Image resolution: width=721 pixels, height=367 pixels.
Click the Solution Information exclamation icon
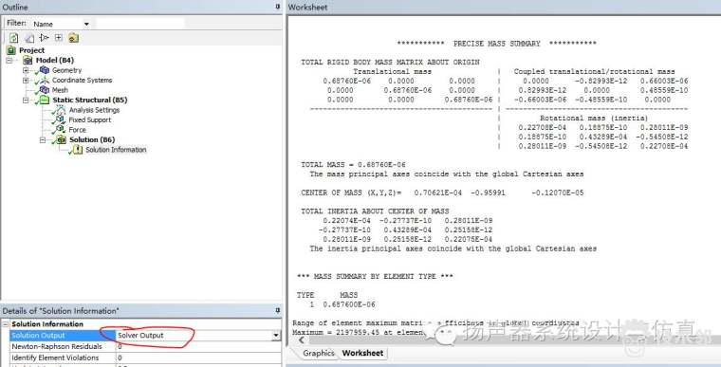[78, 150]
